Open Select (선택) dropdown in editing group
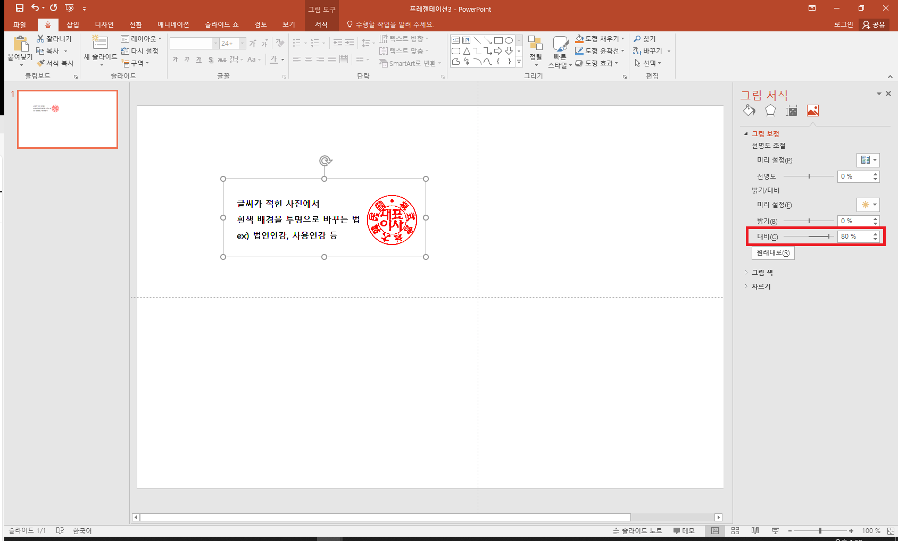This screenshot has height=541, width=898. [x=647, y=63]
